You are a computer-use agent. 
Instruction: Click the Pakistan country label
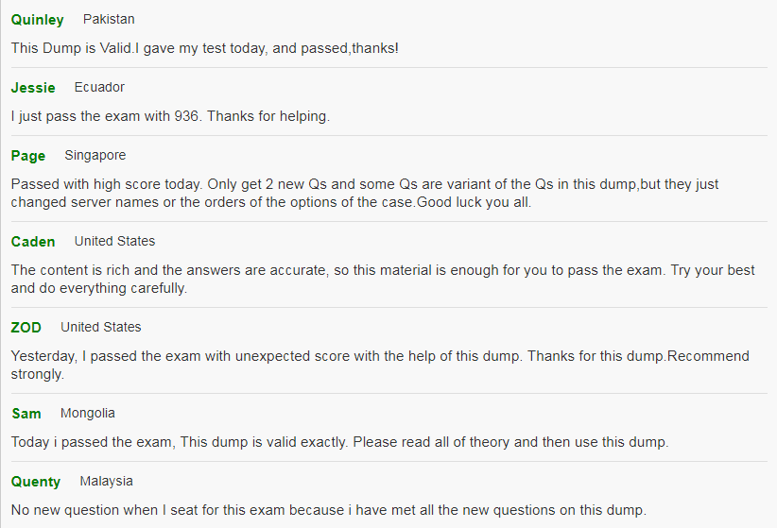pyautogui.click(x=109, y=19)
